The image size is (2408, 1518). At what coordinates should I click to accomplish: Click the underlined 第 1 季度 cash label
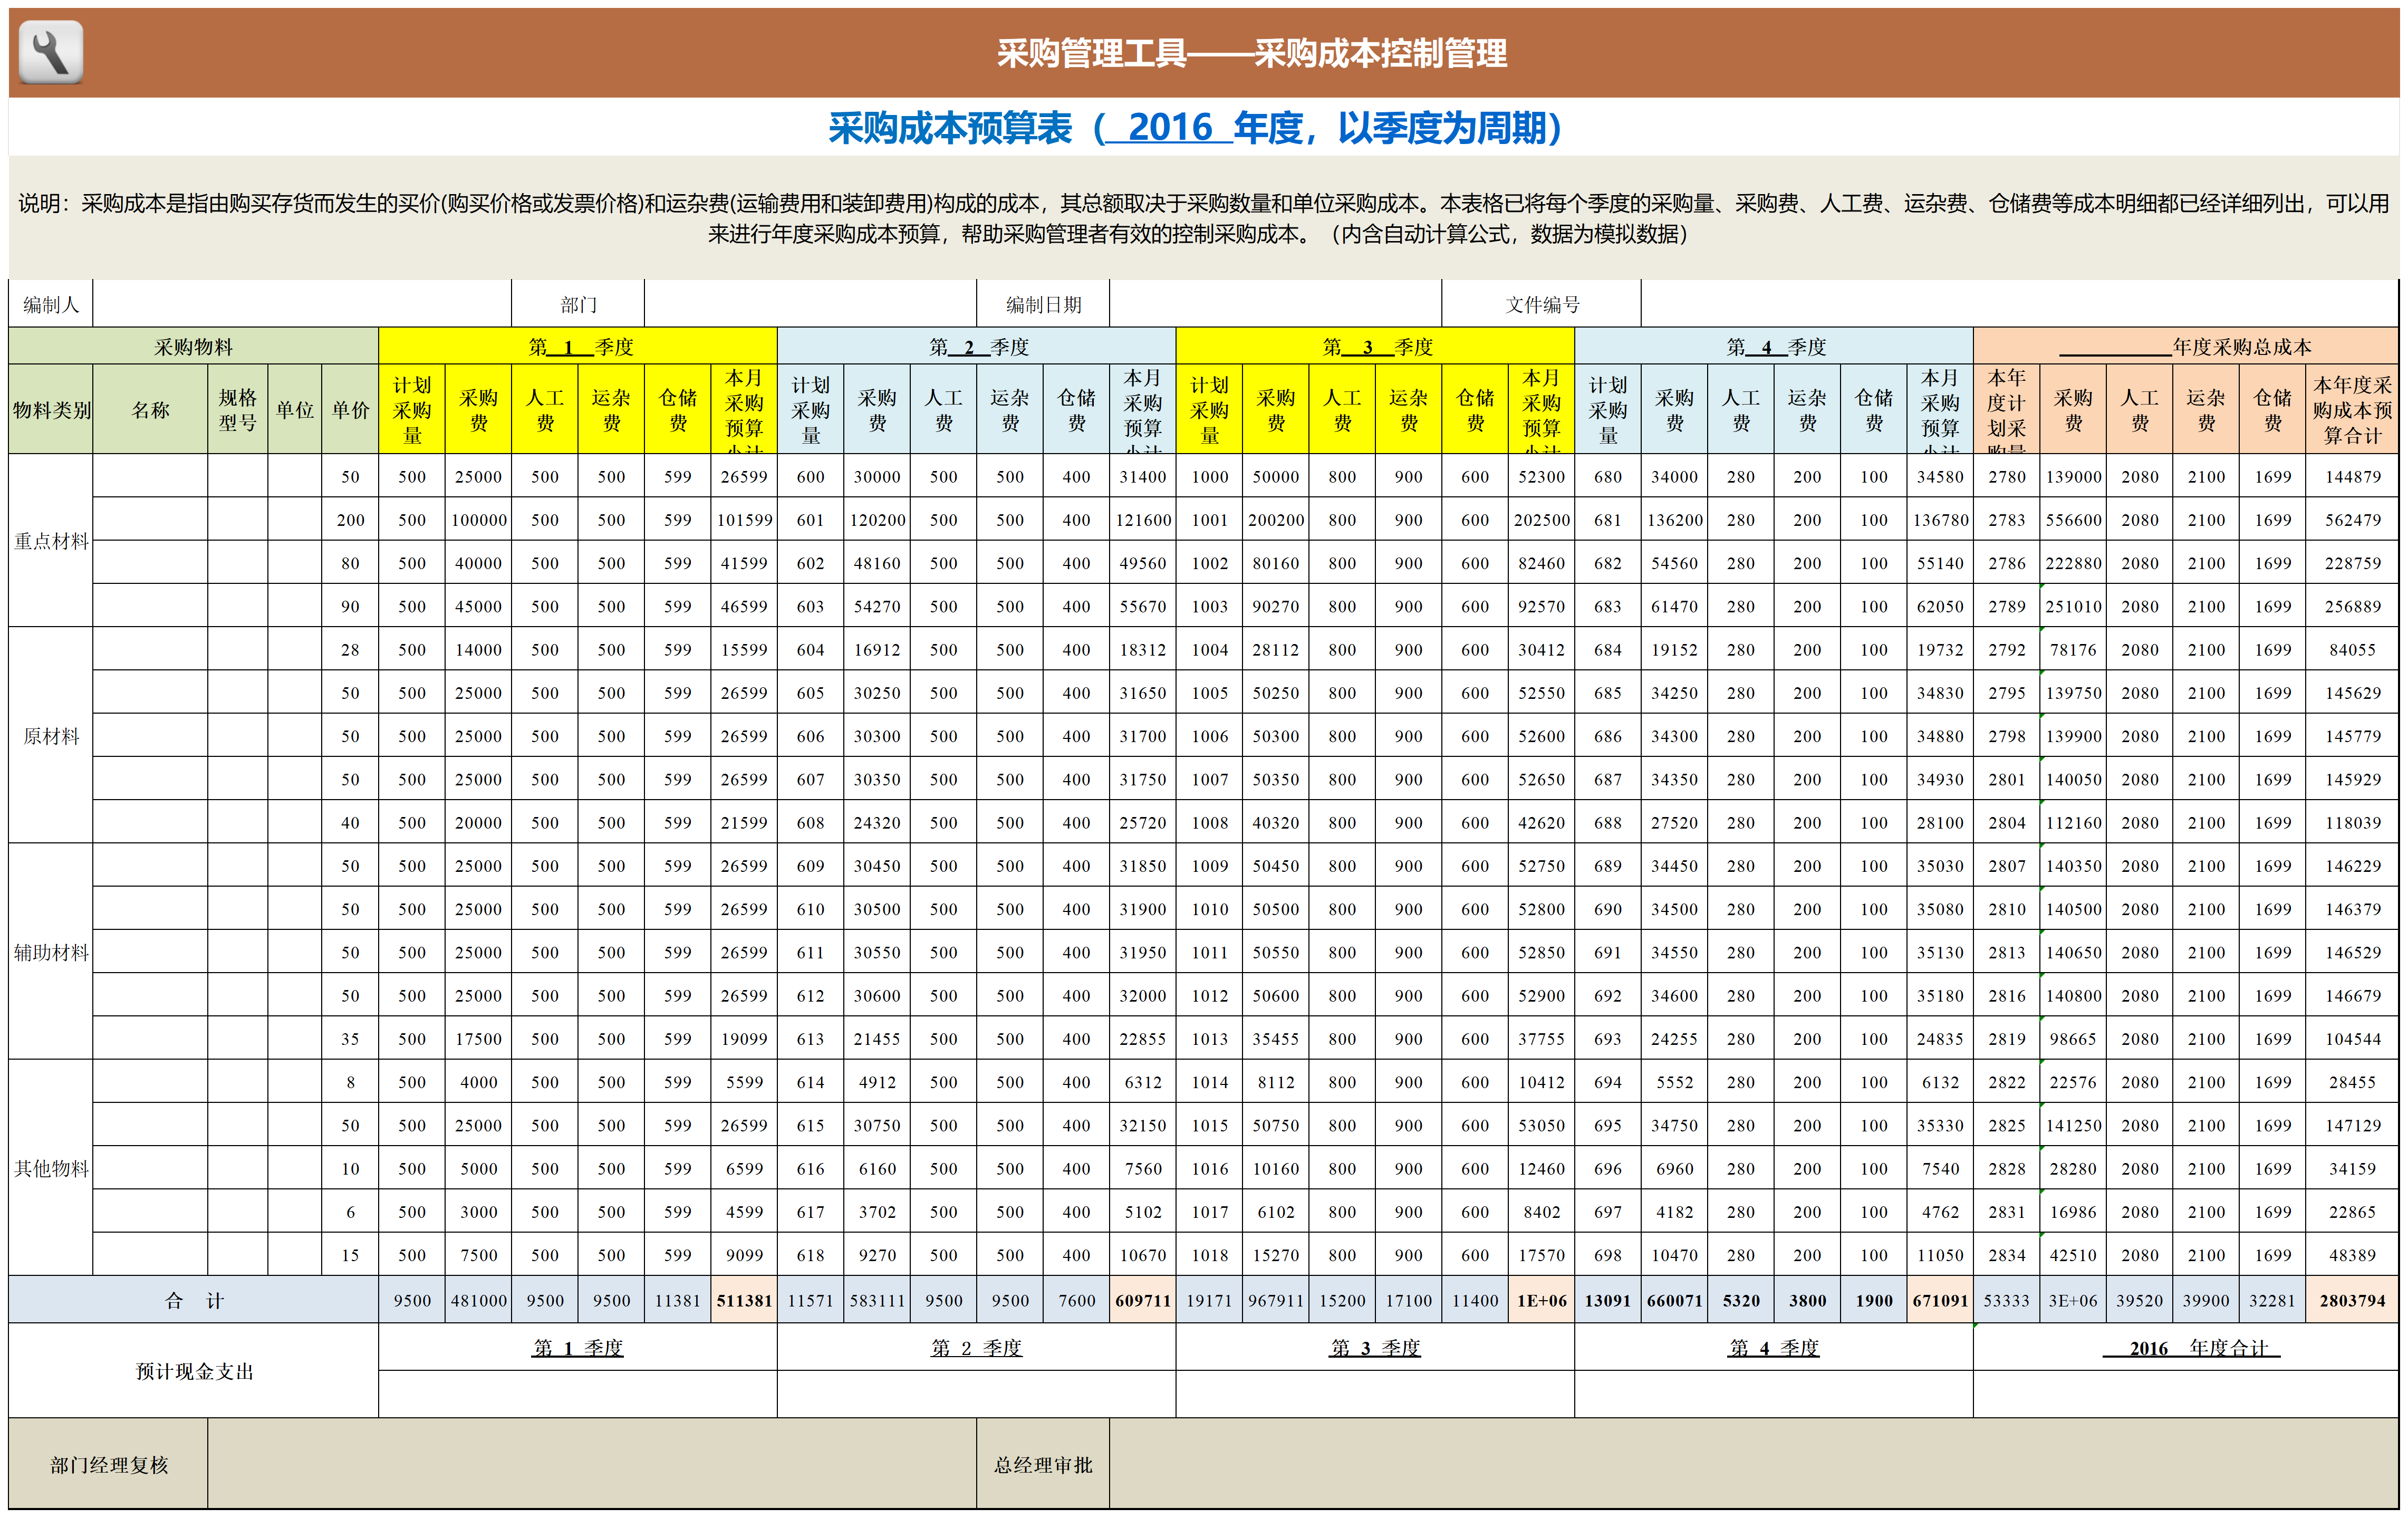[577, 1347]
